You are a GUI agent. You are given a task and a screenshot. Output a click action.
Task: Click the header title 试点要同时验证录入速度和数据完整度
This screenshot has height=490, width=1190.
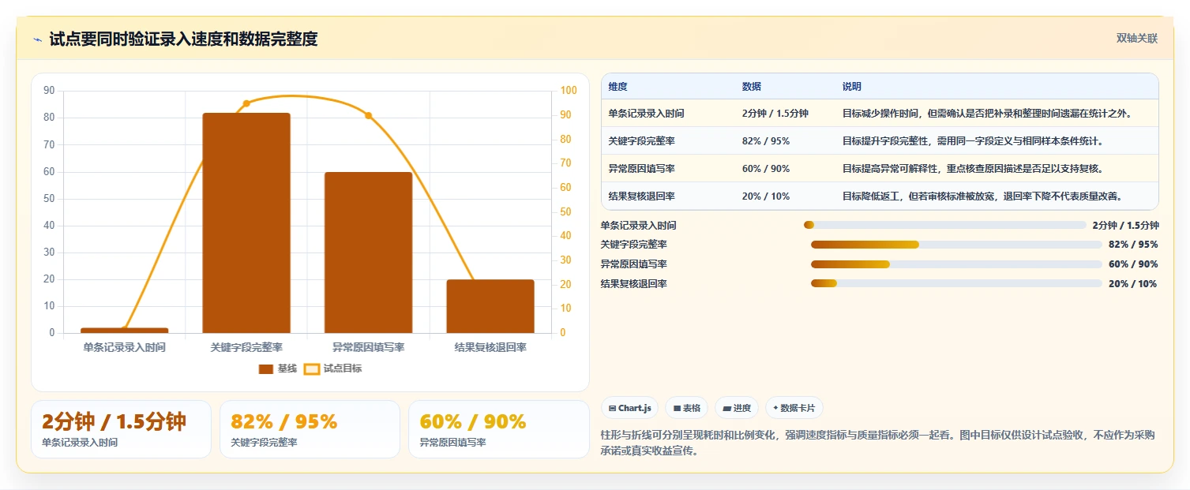(x=183, y=39)
